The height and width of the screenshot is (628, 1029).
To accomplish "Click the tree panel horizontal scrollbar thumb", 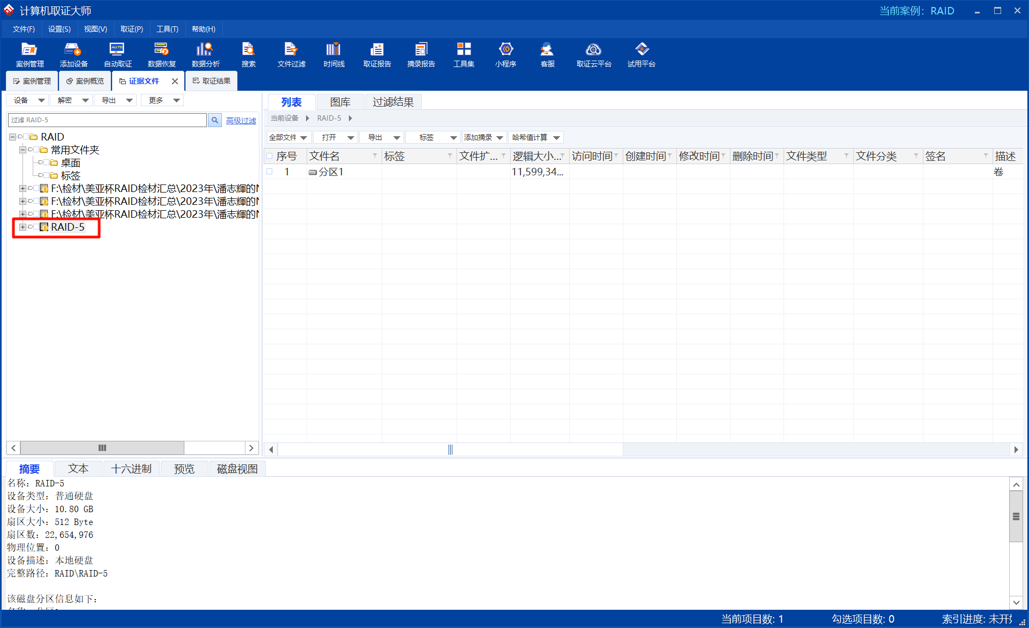I will (102, 448).
